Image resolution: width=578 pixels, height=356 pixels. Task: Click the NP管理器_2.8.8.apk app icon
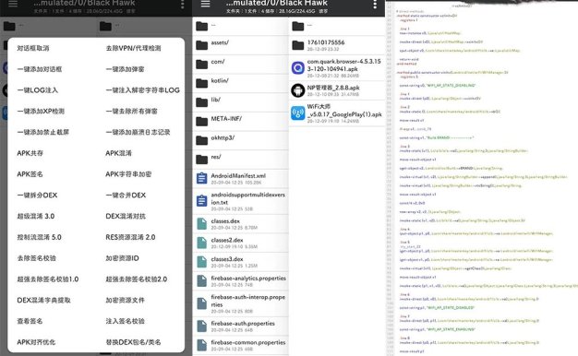click(298, 90)
